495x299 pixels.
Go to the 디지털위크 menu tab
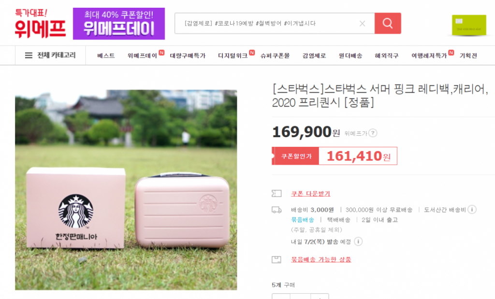[x=233, y=56]
